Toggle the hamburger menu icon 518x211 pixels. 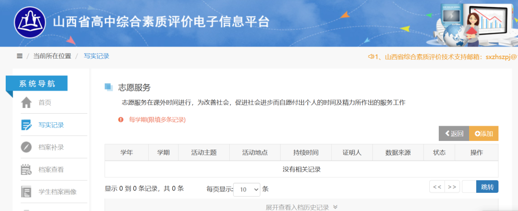(20, 56)
